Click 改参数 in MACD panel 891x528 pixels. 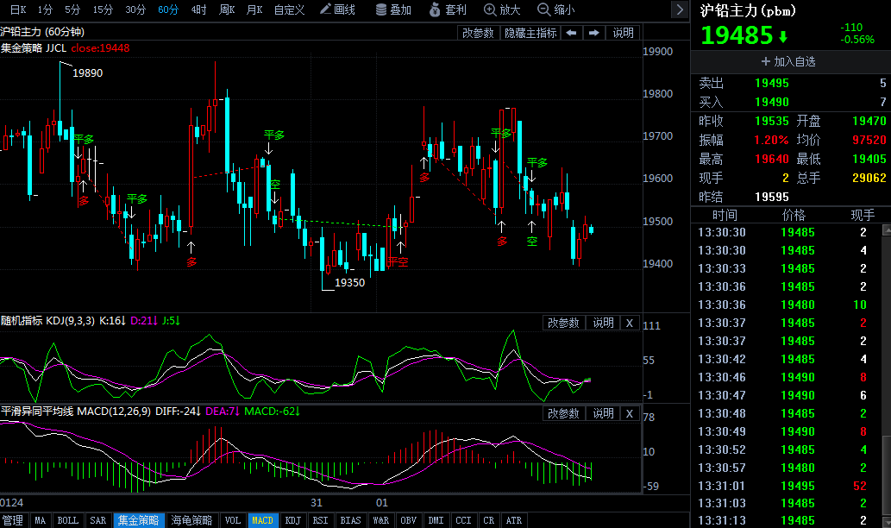tap(563, 413)
